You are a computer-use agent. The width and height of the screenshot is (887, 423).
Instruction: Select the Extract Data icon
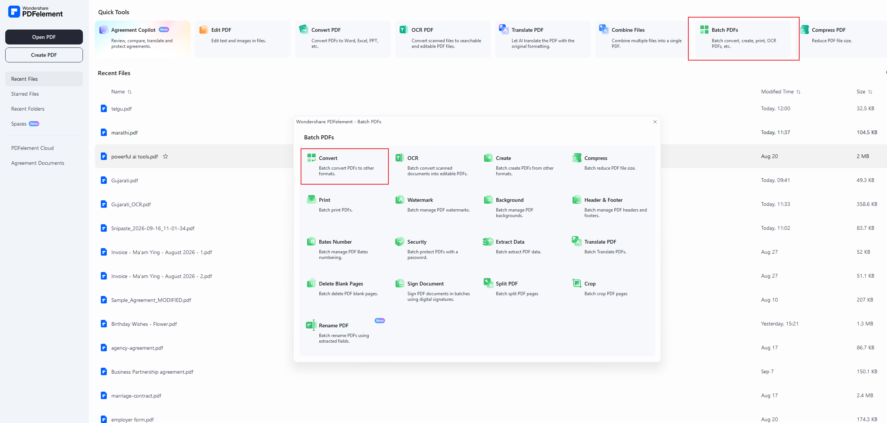click(488, 241)
